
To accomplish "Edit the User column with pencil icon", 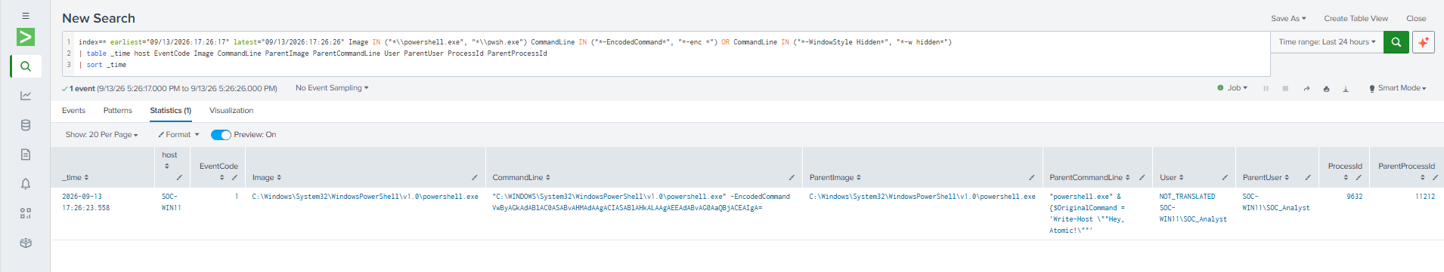I will point(1225,178).
